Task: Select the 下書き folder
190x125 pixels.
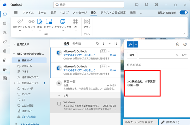Action: tap(29, 72)
